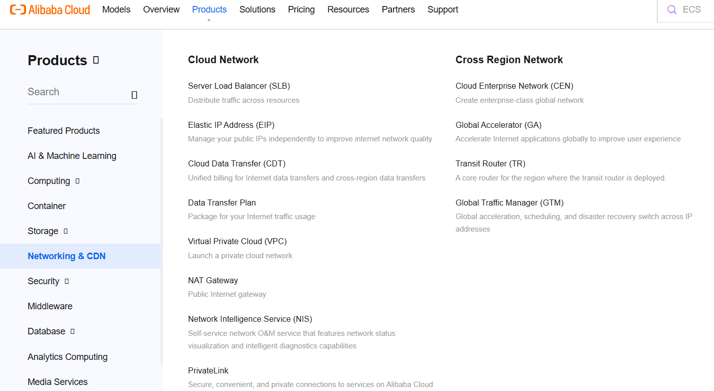This screenshot has width=714, height=391.
Task: Open Global Accelerator (GA) link
Action: (498, 125)
